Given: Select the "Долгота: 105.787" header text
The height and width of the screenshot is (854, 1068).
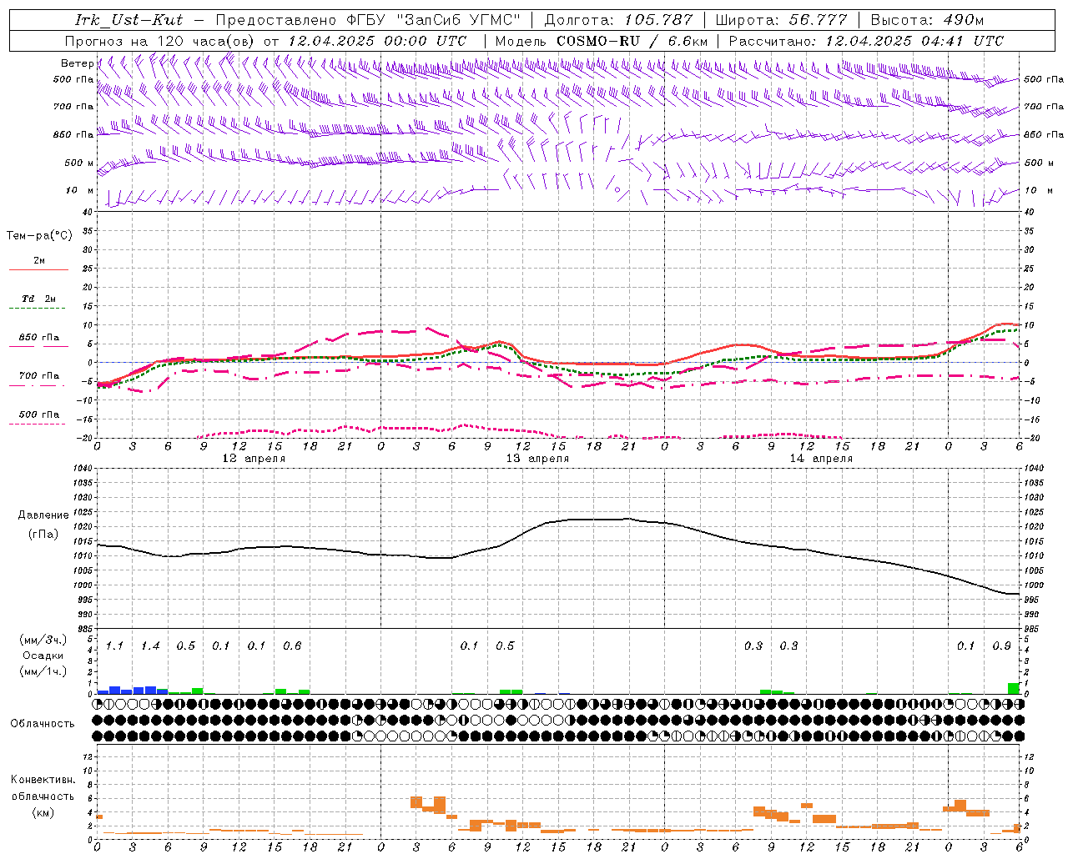Looking at the screenshot, I should click(x=618, y=20).
